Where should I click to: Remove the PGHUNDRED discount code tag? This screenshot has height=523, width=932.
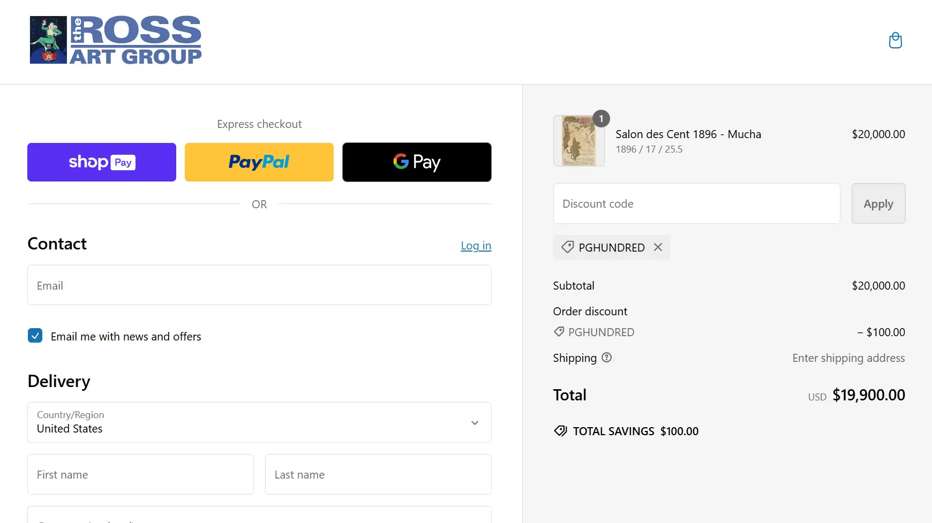658,247
